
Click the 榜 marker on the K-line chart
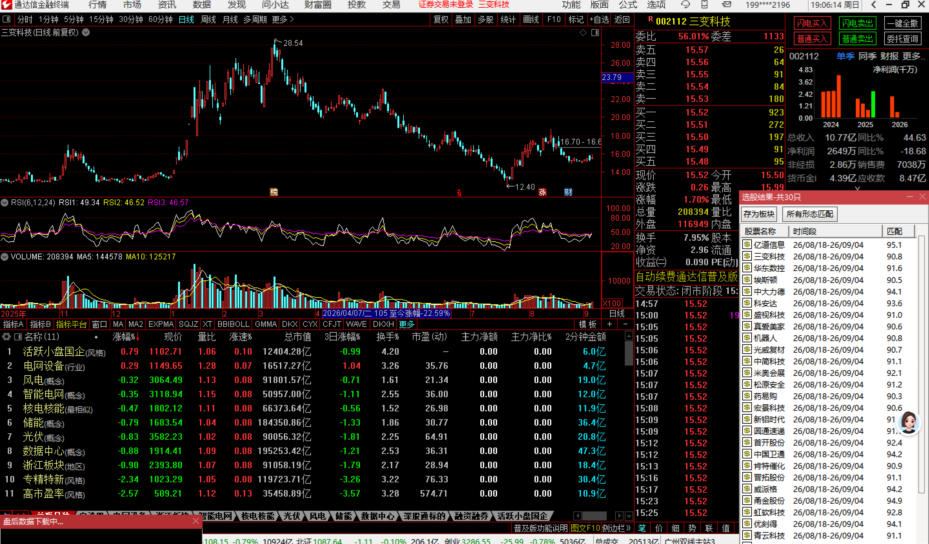click(x=274, y=192)
